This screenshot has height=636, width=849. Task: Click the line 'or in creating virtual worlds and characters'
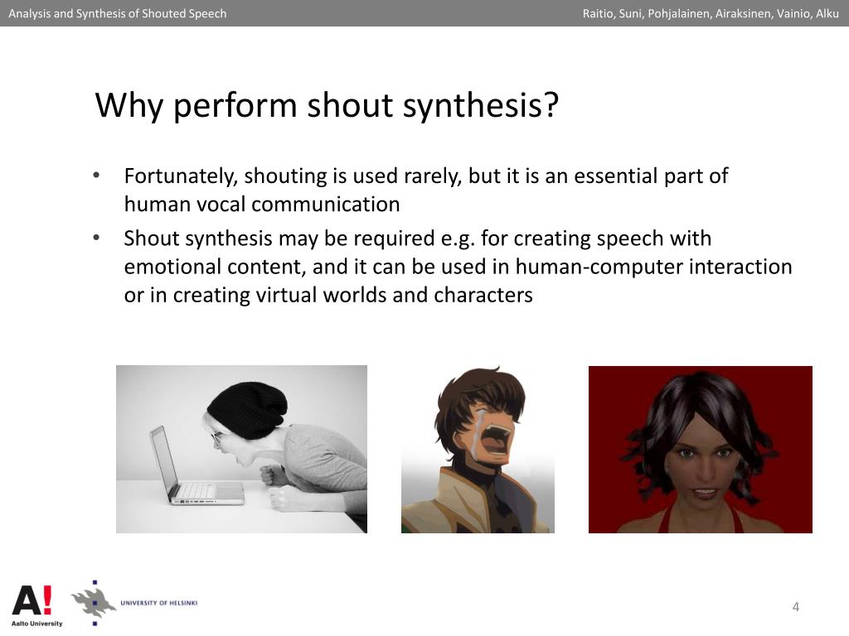point(328,296)
